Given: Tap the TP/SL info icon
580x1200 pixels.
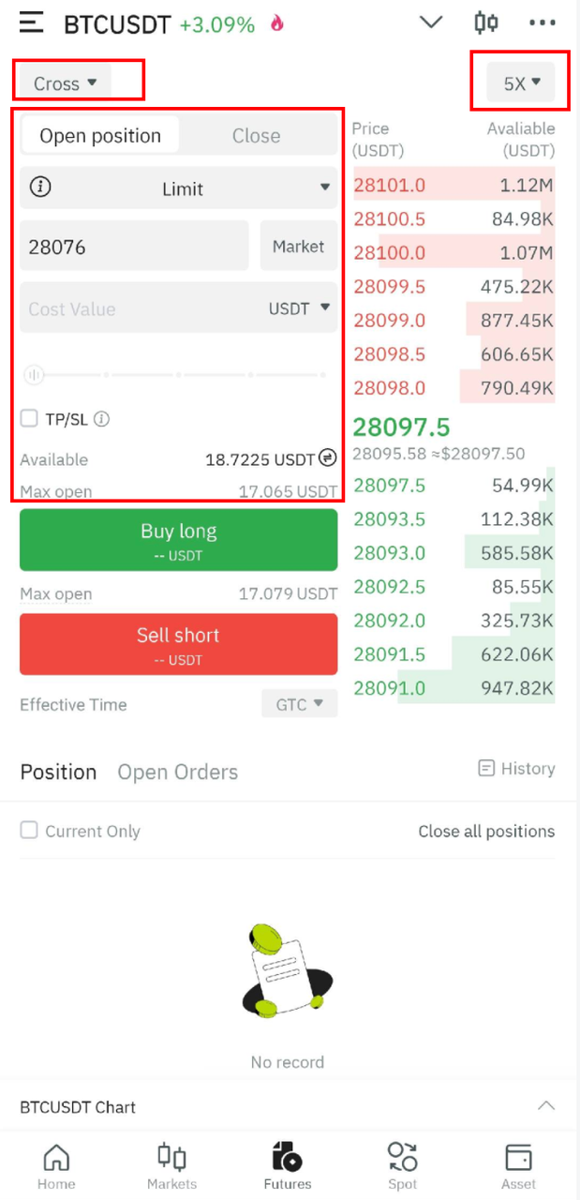Looking at the screenshot, I should (102, 419).
